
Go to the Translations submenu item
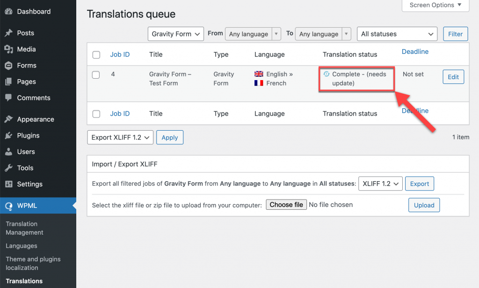24,281
